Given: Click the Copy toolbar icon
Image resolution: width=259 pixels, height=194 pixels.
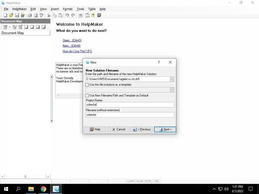Looking at the screenshot, I should click(54, 15).
